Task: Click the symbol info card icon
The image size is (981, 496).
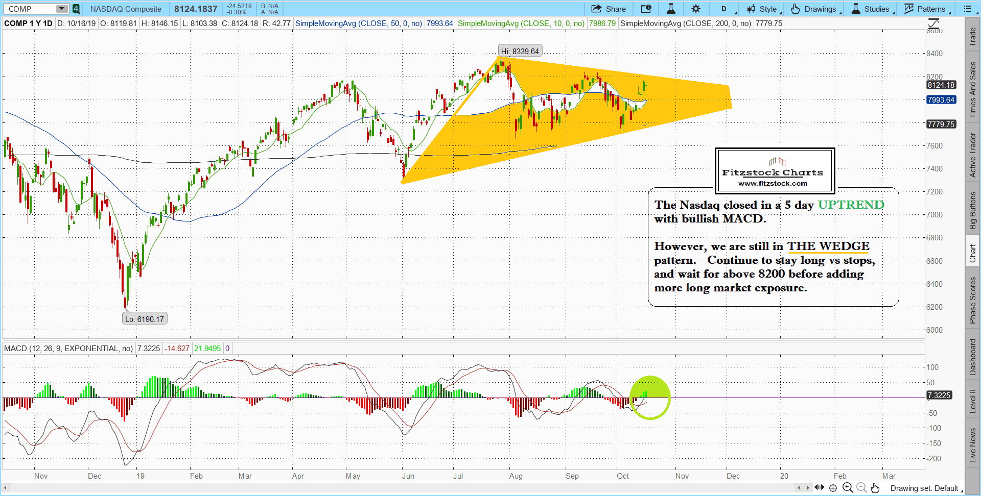Action: (x=646, y=9)
